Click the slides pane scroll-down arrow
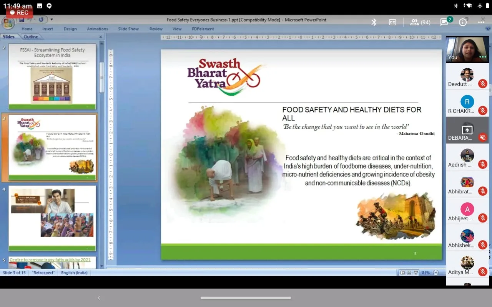The width and height of the screenshot is (492, 307). click(x=101, y=266)
